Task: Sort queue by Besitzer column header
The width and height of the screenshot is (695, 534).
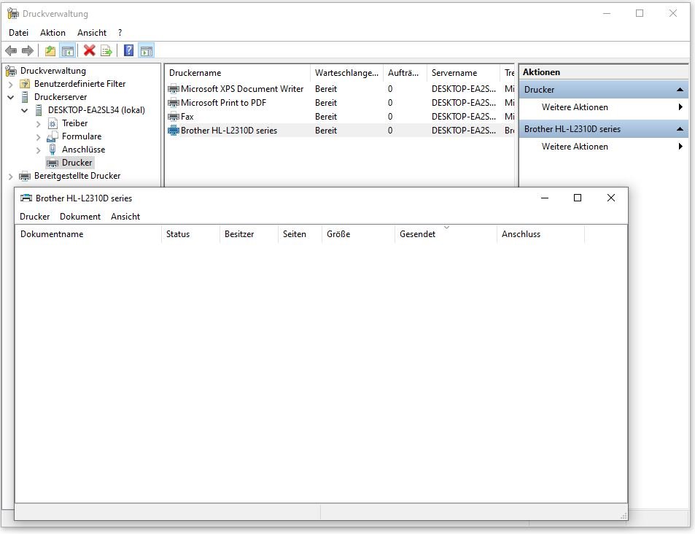Action: 249,234
